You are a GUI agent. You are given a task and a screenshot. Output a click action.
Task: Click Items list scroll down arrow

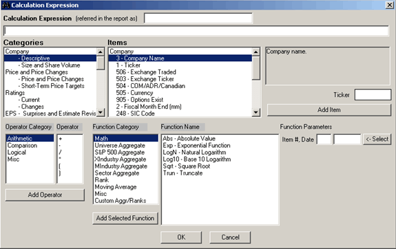click(x=256, y=113)
